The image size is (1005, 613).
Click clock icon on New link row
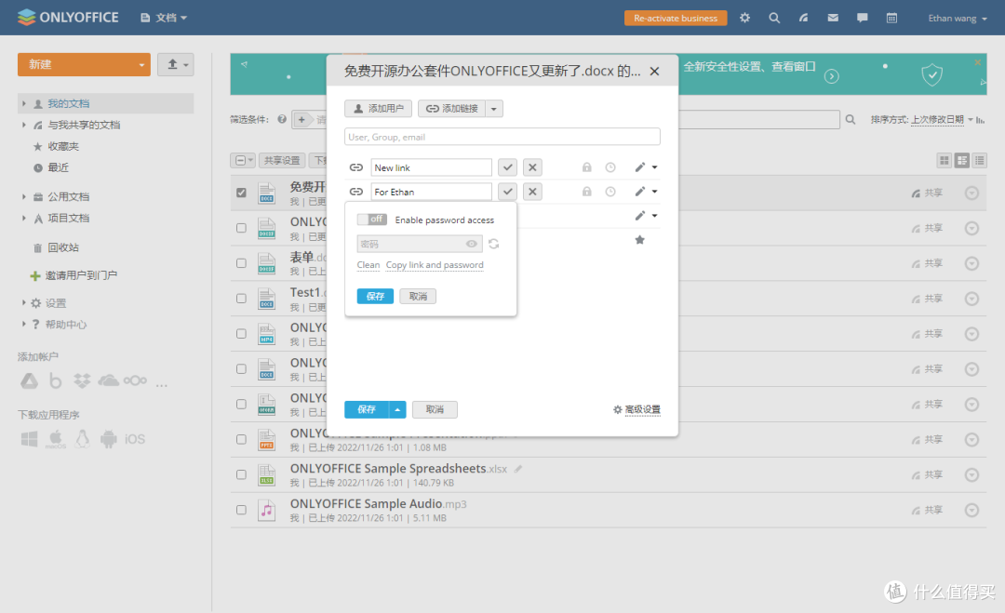(x=610, y=167)
